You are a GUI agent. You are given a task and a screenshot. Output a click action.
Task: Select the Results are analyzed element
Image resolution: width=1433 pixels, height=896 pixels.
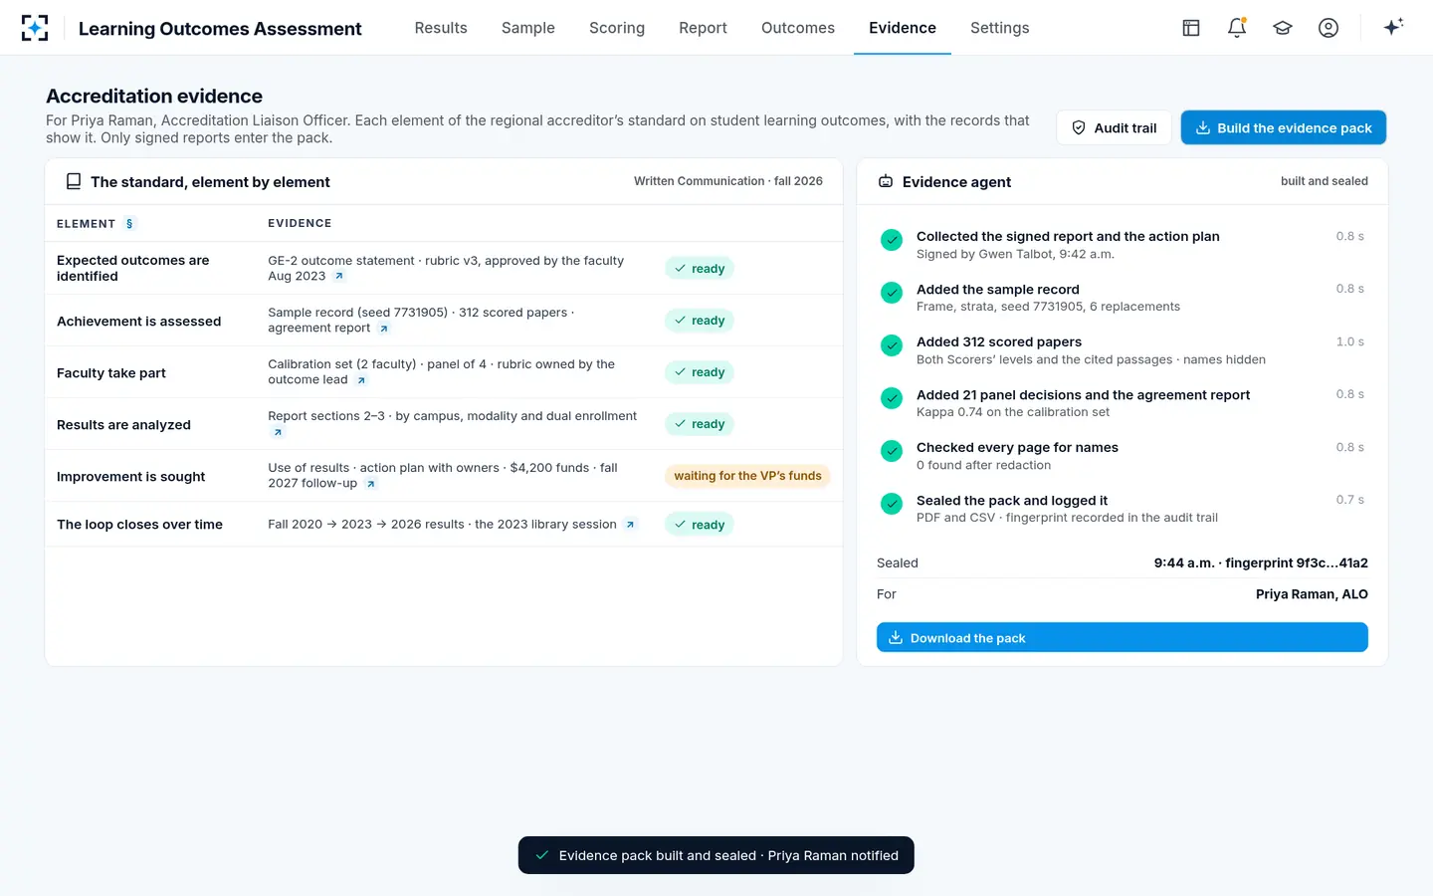[x=123, y=424]
